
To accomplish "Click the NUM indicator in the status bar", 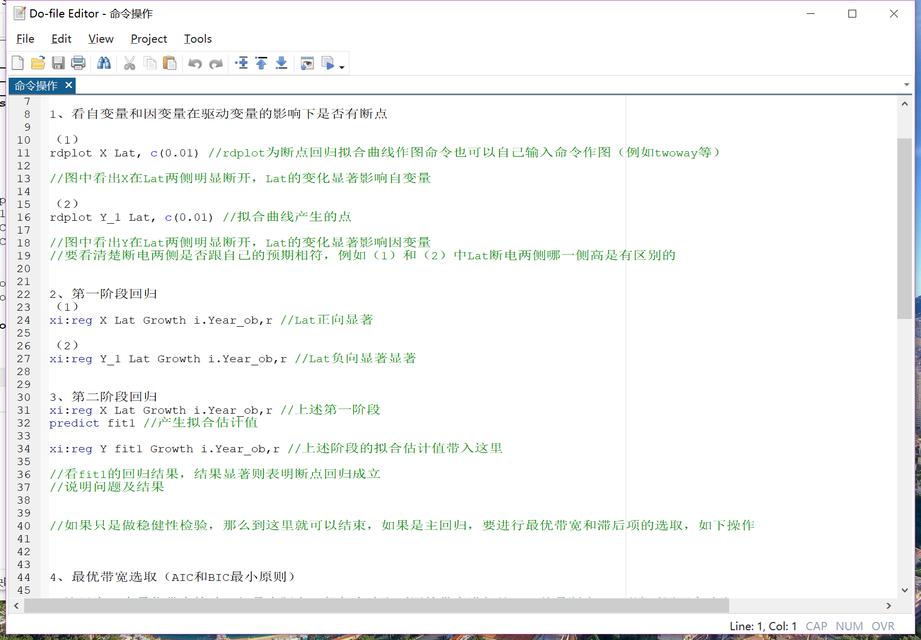I will pyautogui.click(x=849, y=626).
